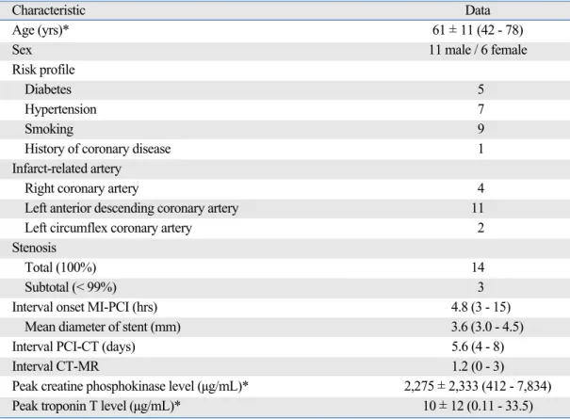570x419 pixels.
Task: Click the value '11 male / 6 female'
Action: tap(478, 50)
